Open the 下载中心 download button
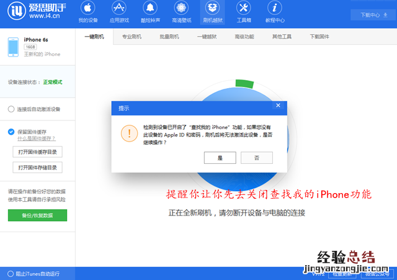Viewport: 397px width, 280px height. tap(373, 15)
